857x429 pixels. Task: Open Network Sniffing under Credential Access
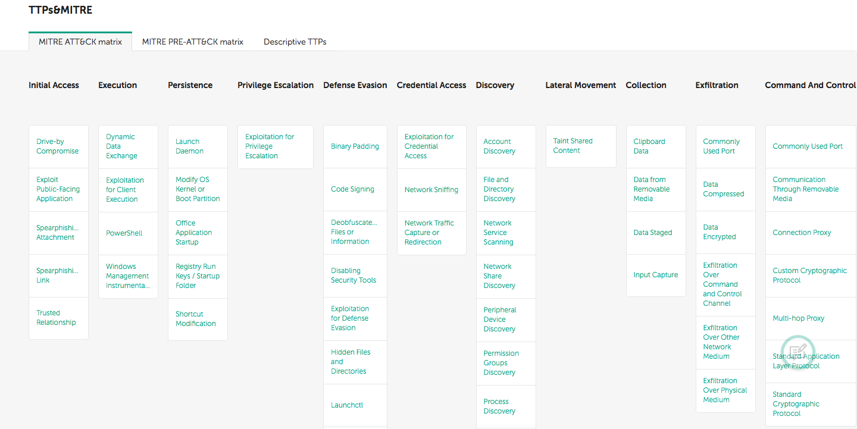coord(431,190)
